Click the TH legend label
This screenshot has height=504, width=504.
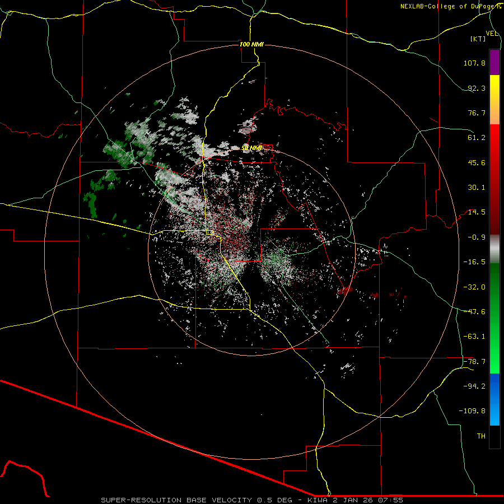pos(481,436)
